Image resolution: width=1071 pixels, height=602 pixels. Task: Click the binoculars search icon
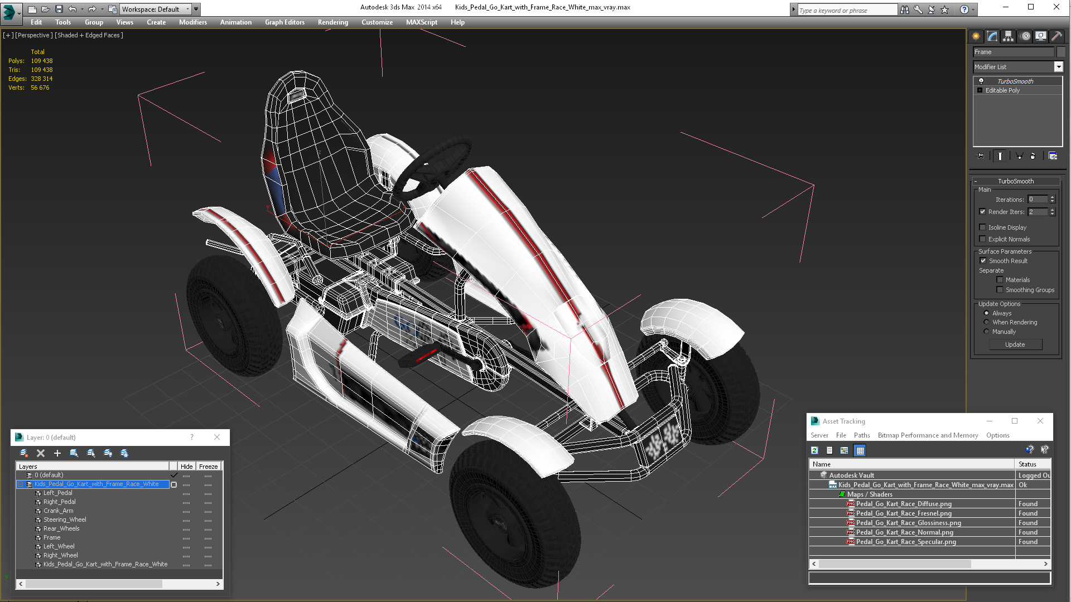click(x=904, y=9)
